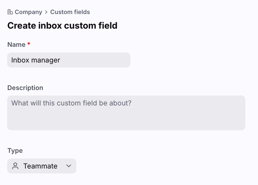
Task: Click the Name field label
Action: tap(16, 45)
